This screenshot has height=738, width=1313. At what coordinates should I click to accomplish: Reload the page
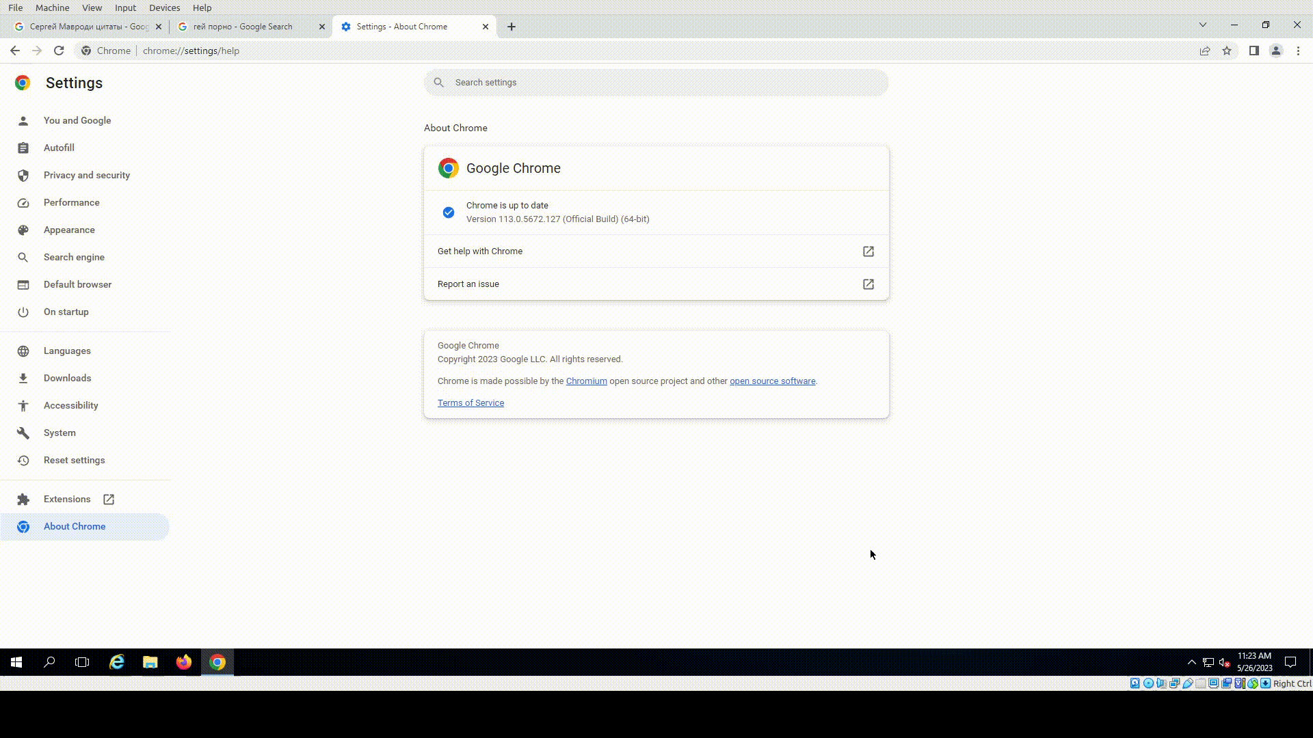[x=59, y=51]
